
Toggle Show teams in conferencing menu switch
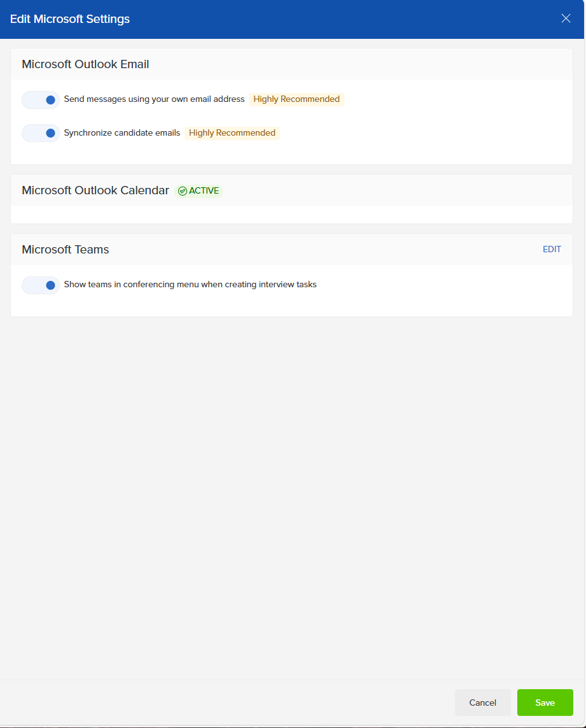pos(41,285)
